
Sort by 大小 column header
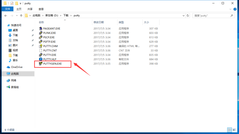151,22
